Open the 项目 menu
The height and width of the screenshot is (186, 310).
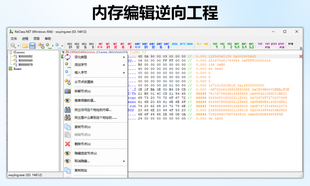click(x=37, y=38)
